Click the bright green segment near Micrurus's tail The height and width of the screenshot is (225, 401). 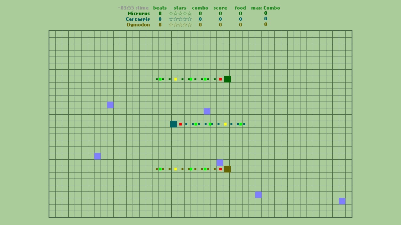pyautogui.click(x=161, y=79)
